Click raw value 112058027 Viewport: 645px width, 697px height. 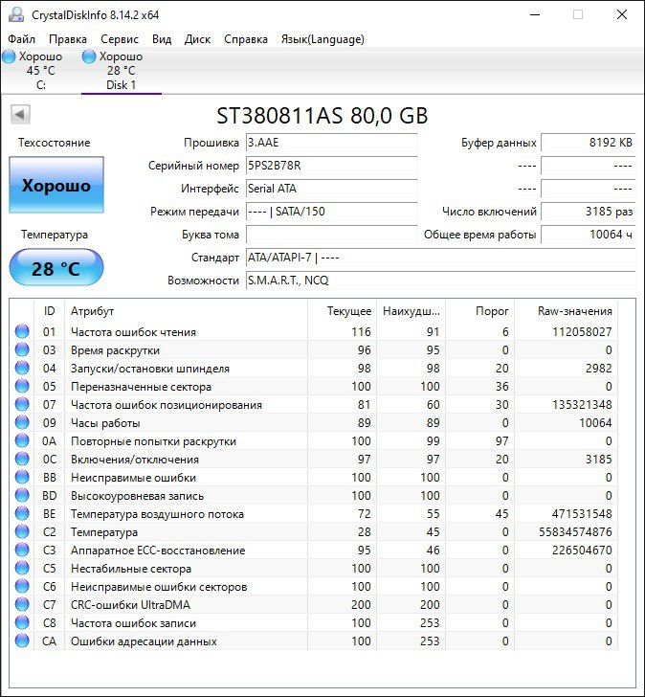582,332
